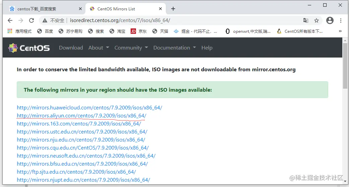
Task: Close the CentOS Mirrors List tab
Action: pyautogui.click(x=160, y=9)
